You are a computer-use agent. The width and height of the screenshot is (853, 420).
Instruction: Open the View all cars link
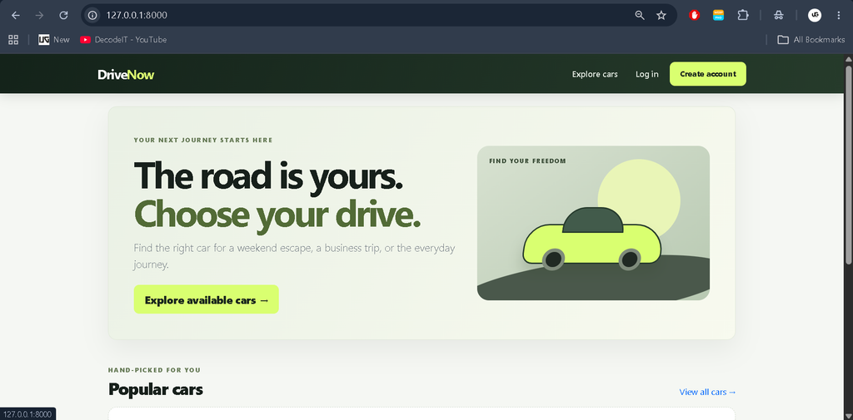(x=707, y=392)
